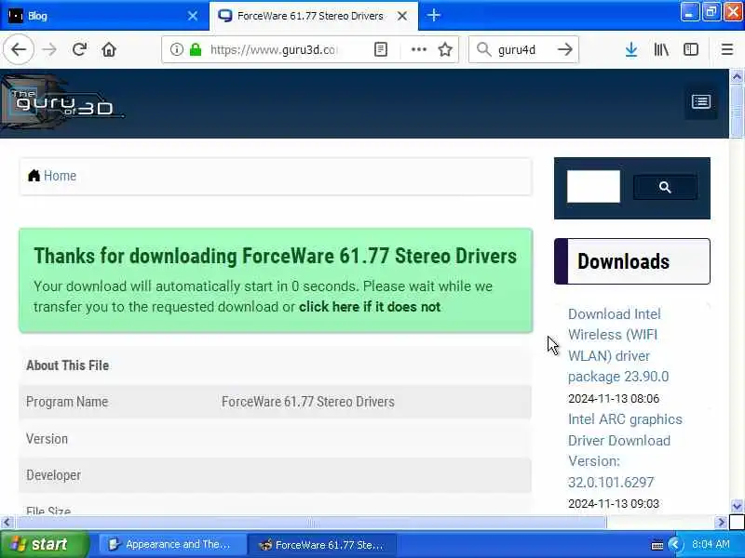Open the Home breadcrumb link
Screen dimensions: 745x558
pos(60,176)
